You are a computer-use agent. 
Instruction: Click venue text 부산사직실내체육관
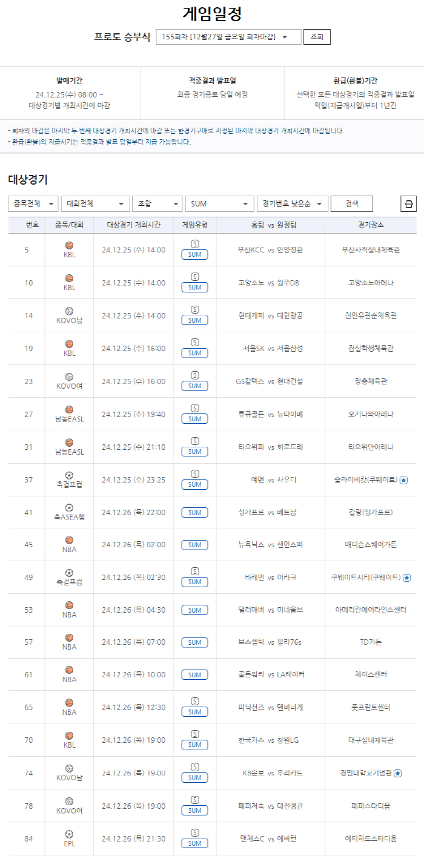371,250
